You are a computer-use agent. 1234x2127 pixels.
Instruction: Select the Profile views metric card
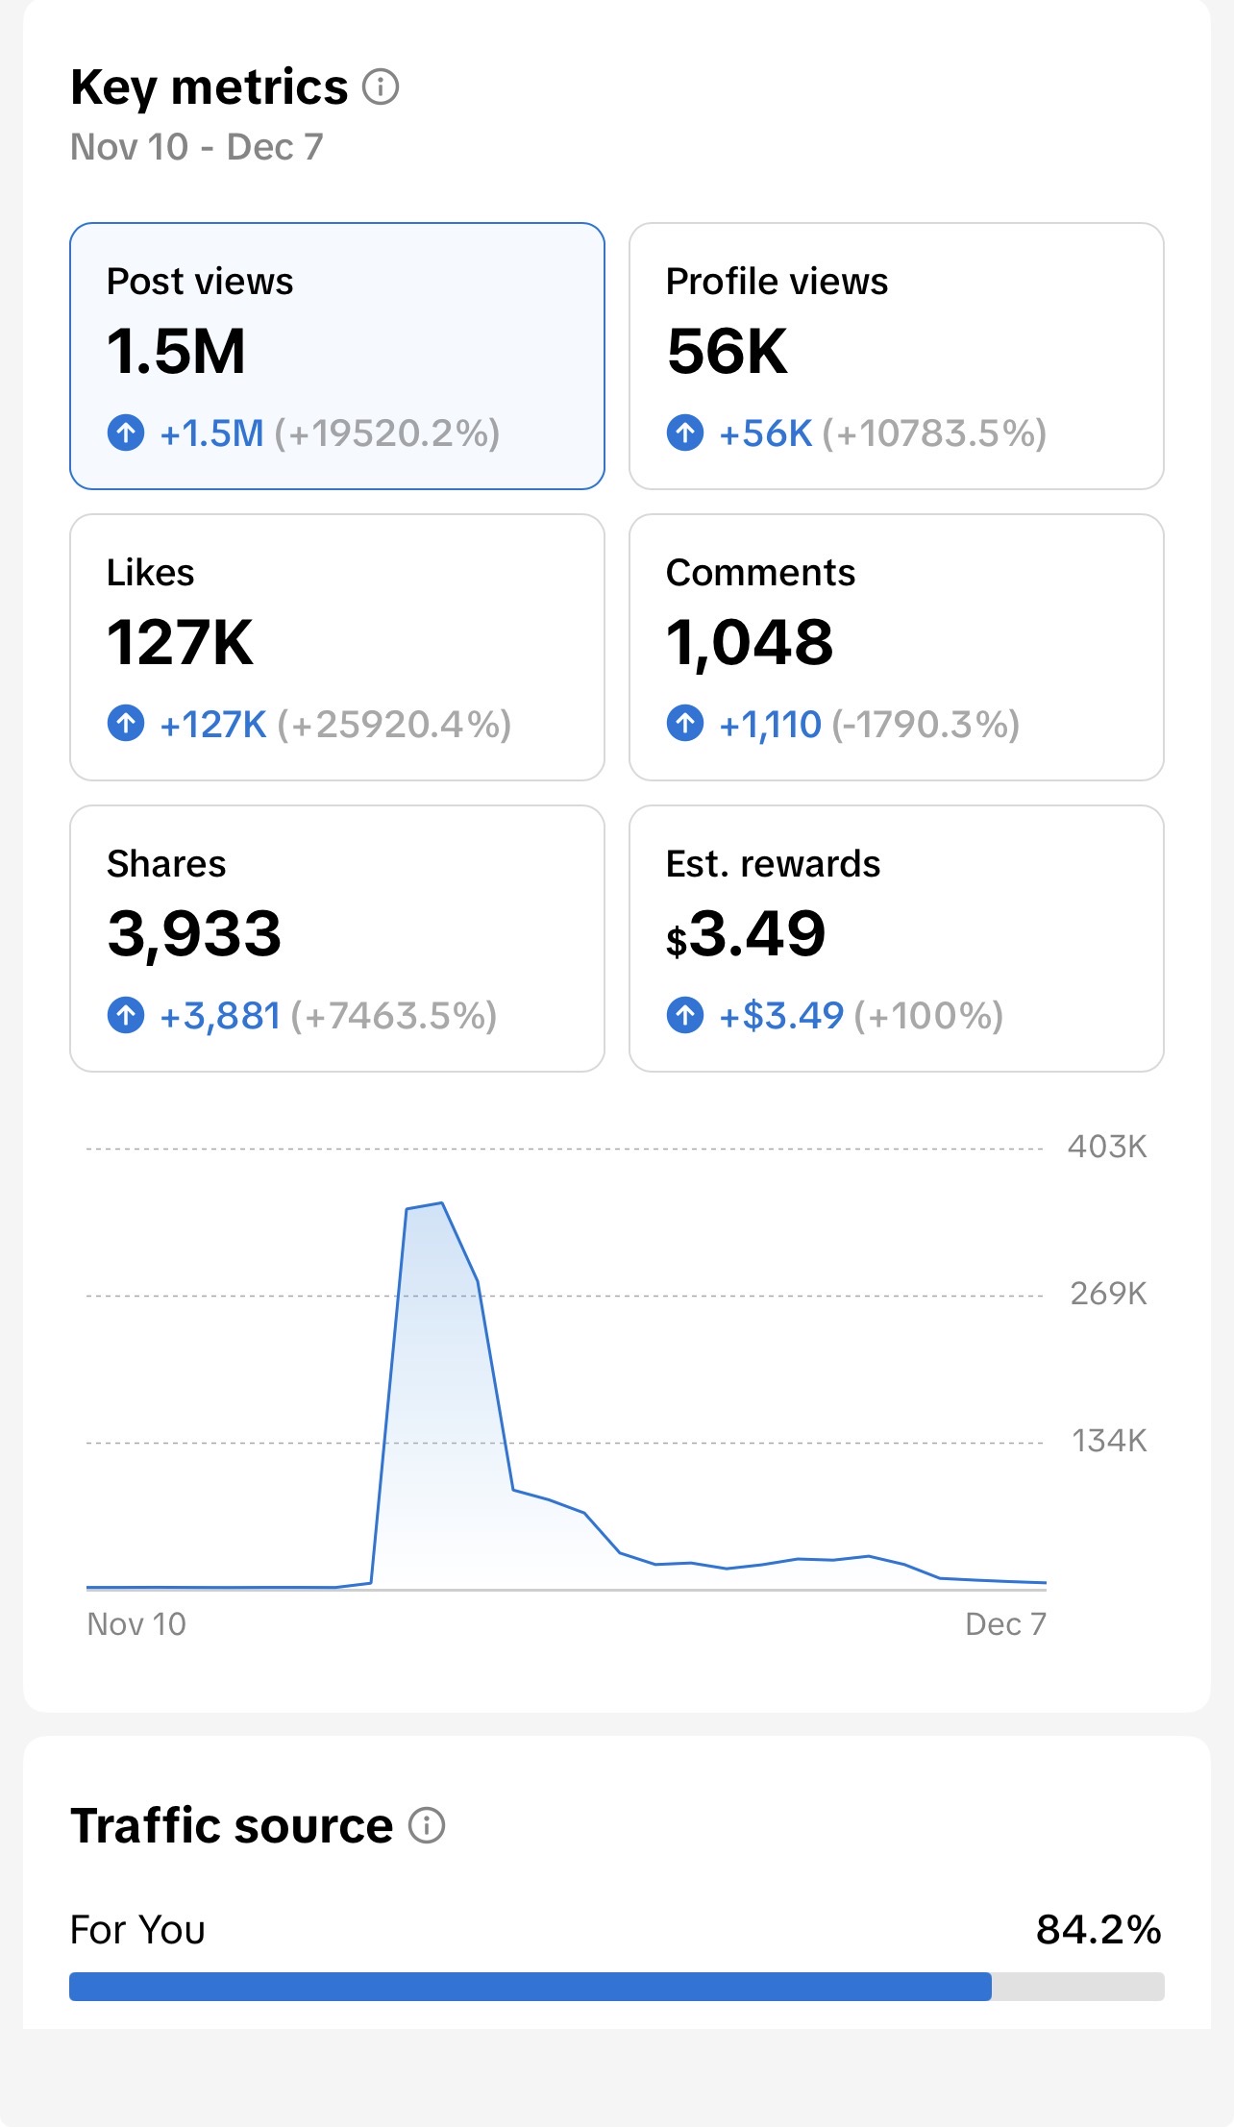pyautogui.click(x=896, y=356)
